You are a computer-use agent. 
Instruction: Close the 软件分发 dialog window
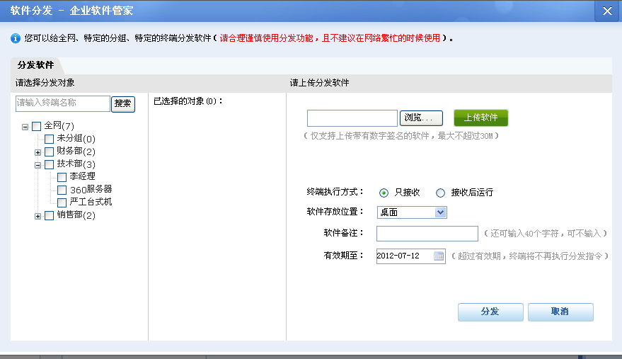(x=607, y=11)
